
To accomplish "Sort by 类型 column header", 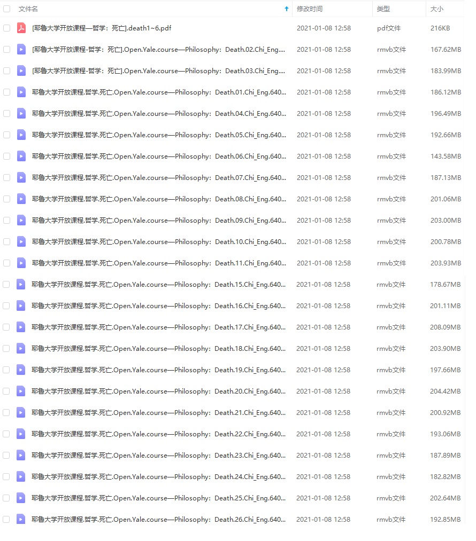I will tap(383, 9).
